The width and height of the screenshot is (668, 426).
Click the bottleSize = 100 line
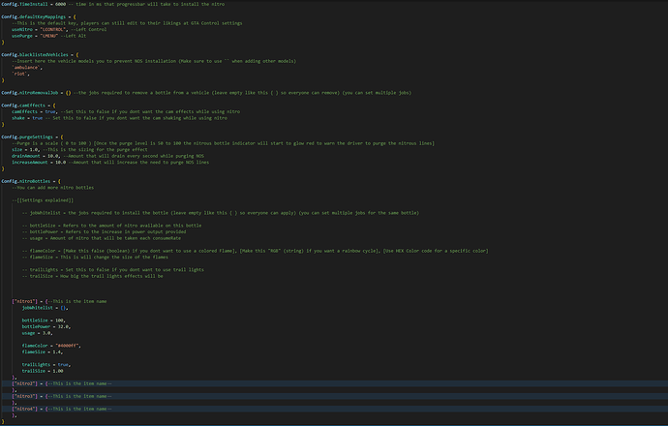coord(44,320)
